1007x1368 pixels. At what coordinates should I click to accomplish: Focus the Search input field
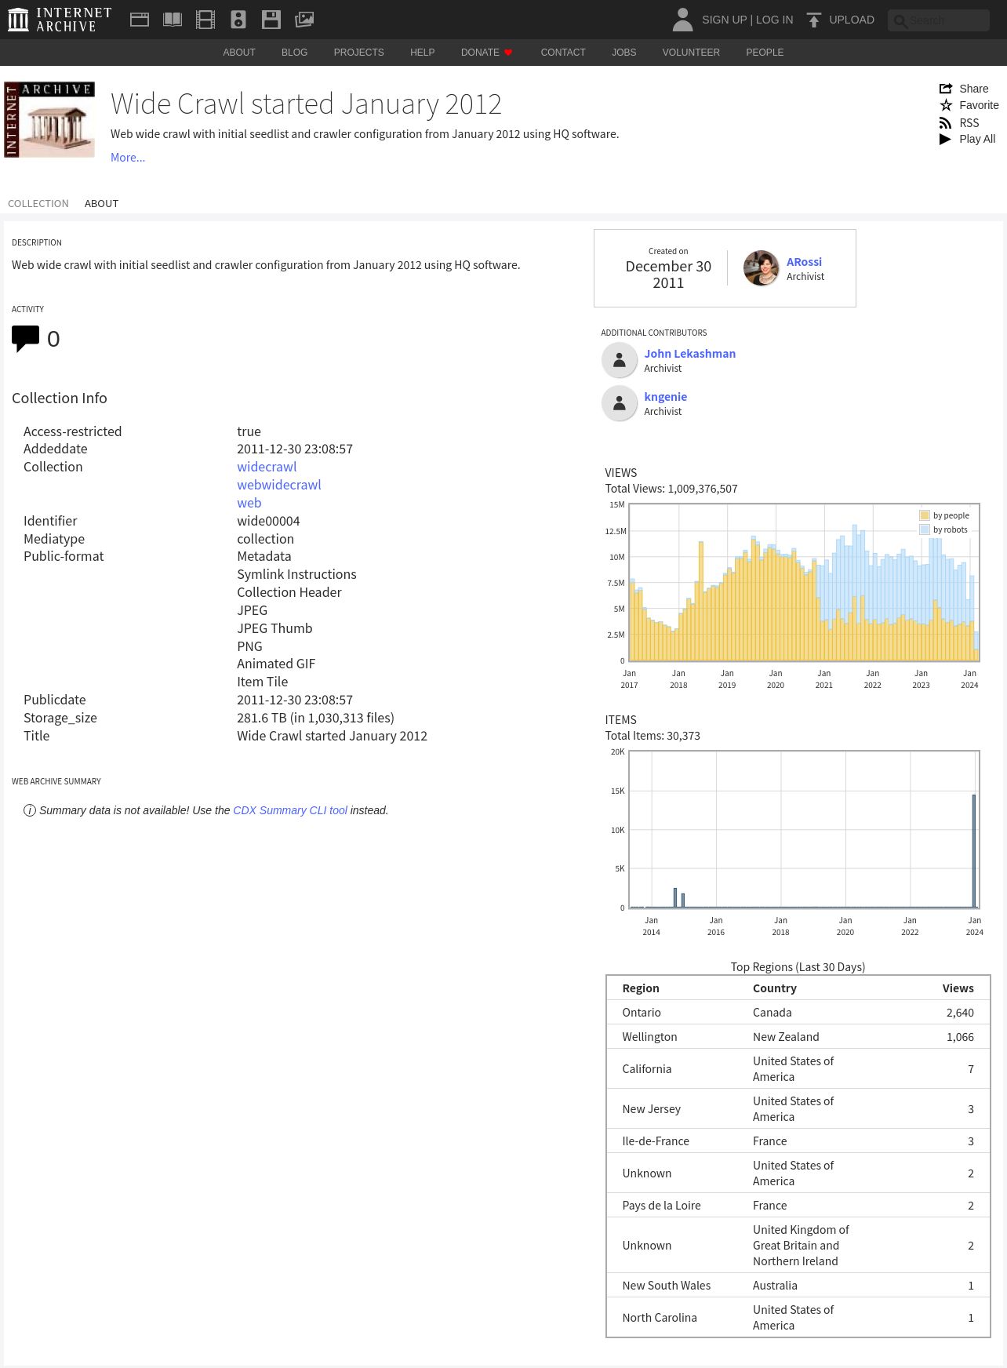pos(939,20)
